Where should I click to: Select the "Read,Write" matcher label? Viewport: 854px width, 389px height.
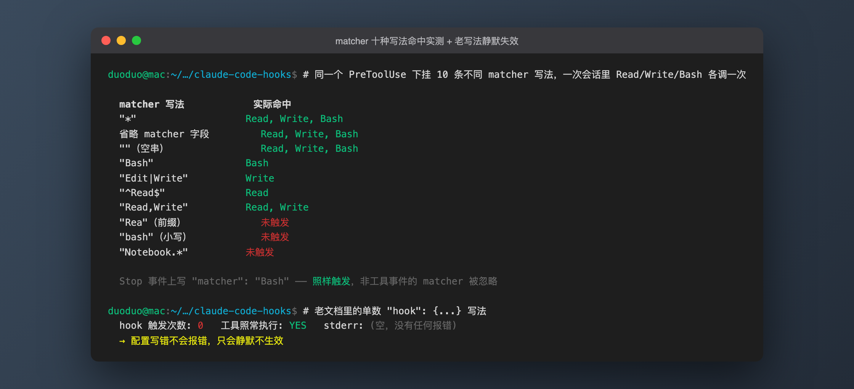pyautogui.click(x=154, y=207)
